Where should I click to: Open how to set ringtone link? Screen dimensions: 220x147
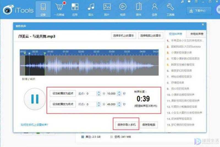[x=34, y=125]
